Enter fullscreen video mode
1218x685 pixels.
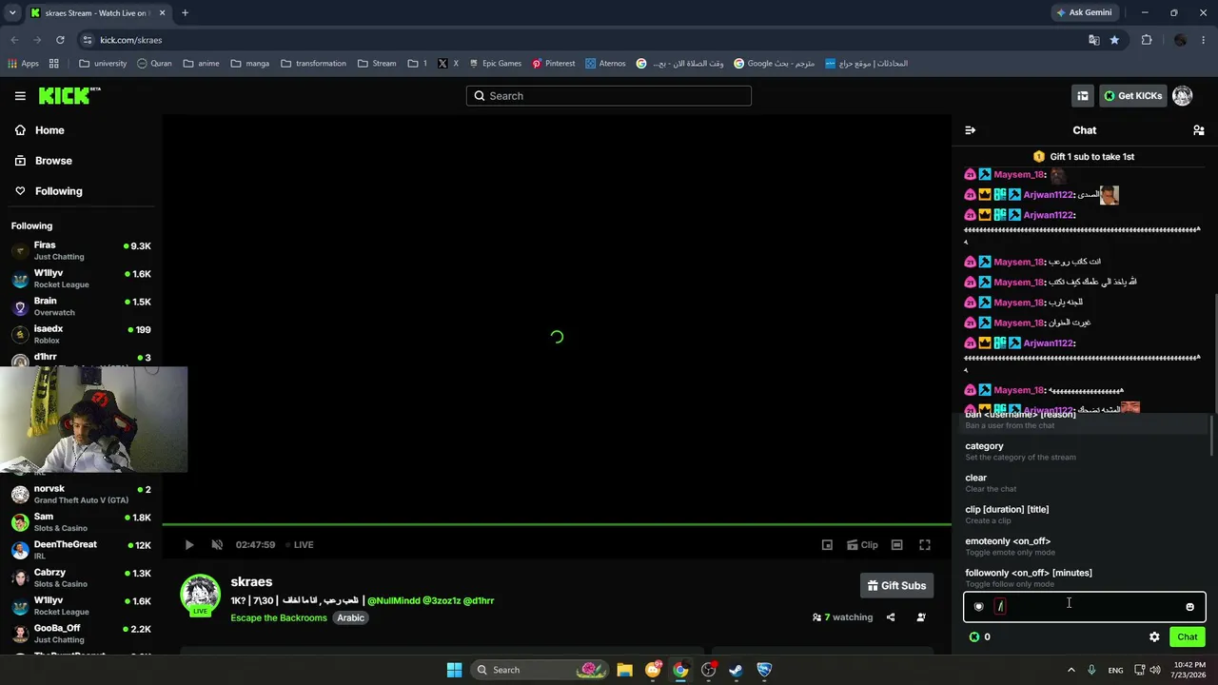pyautogui.click(x=924, y=545)
